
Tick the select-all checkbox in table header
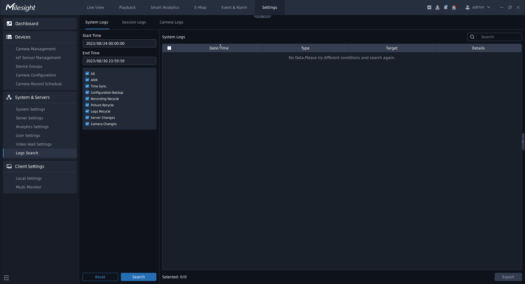(169, 48)
